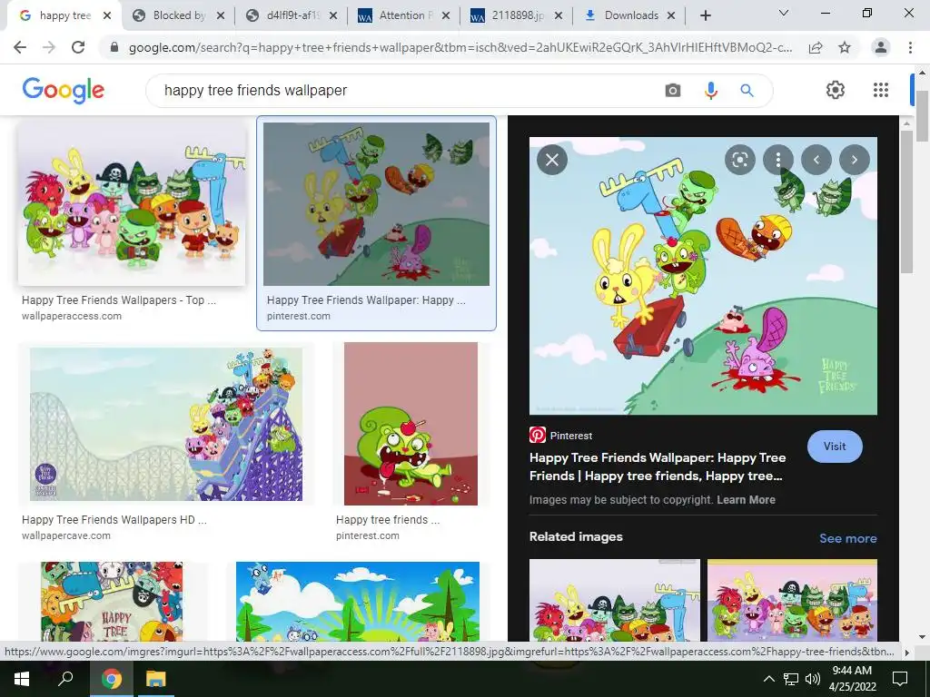The width and height of the screenshot is (930, 697).
Task: Click the magnifier search button
Action: [747, 91]
